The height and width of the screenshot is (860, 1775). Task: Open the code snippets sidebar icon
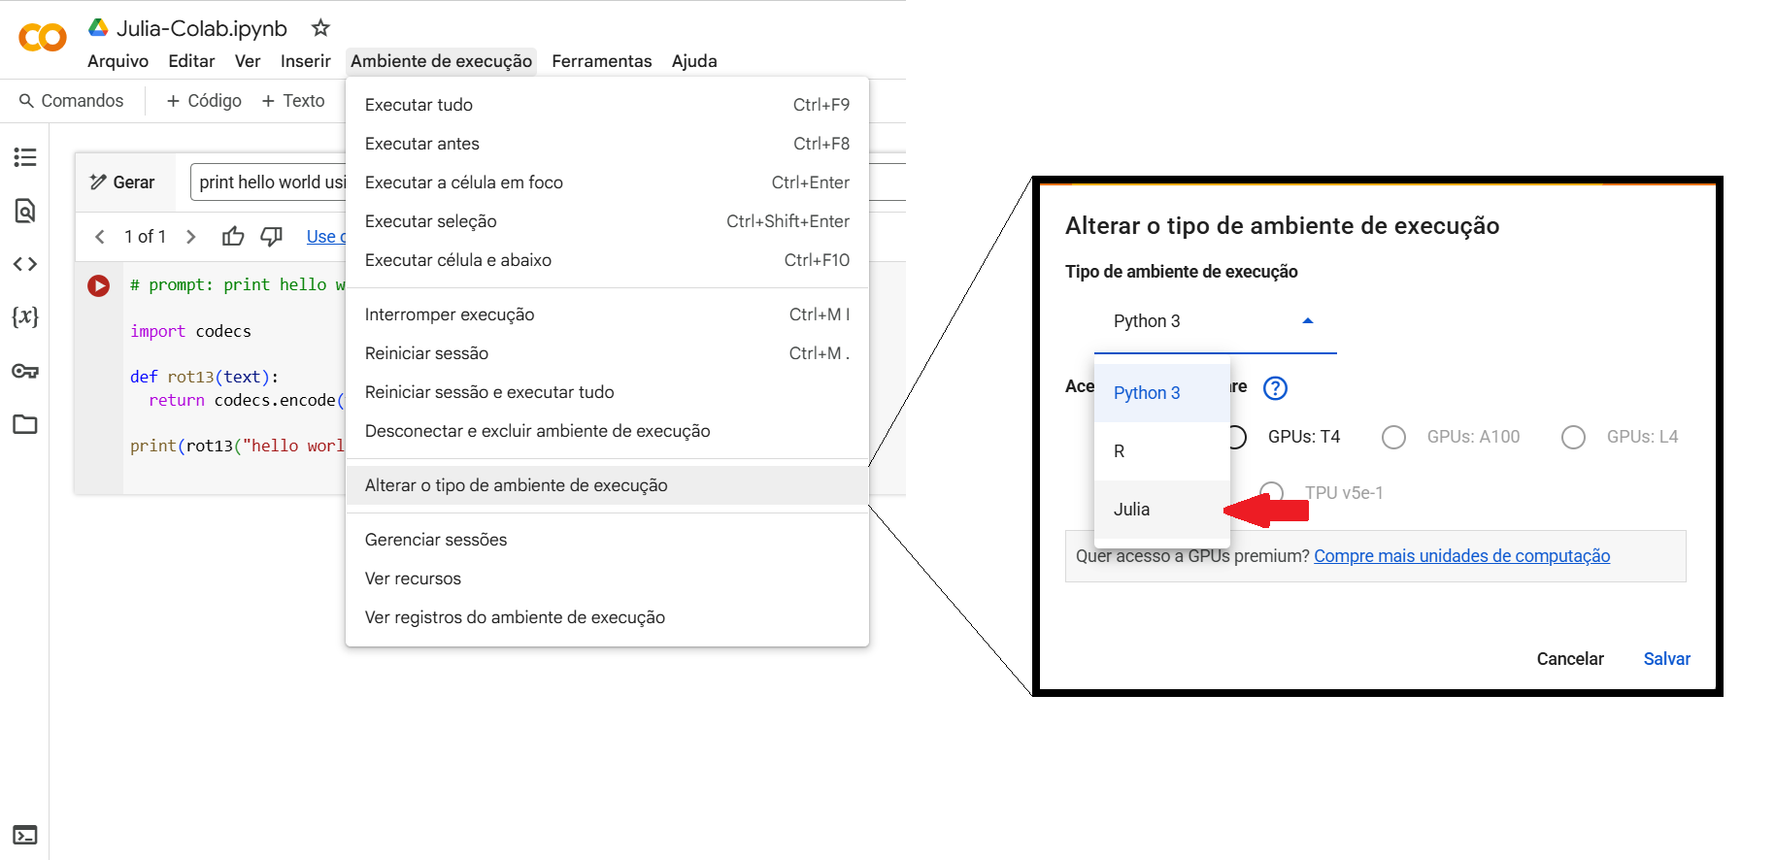25,264
